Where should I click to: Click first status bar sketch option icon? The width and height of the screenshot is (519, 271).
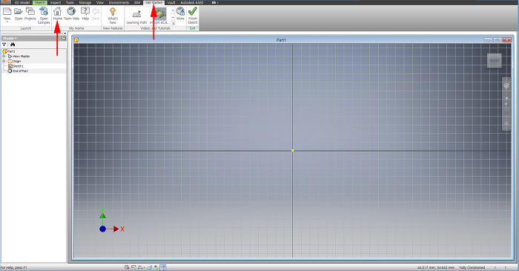pos(127,267)
